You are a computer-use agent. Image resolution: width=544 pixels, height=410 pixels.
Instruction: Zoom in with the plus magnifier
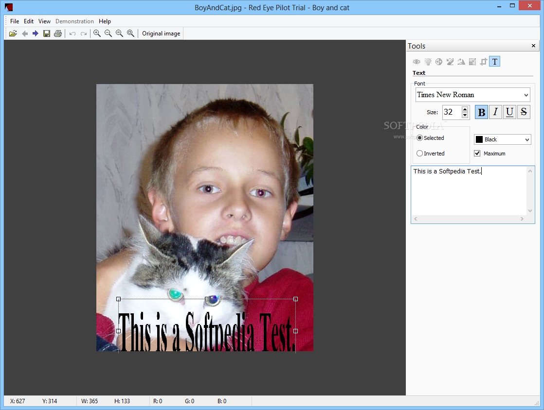click(x=97, y=34)
